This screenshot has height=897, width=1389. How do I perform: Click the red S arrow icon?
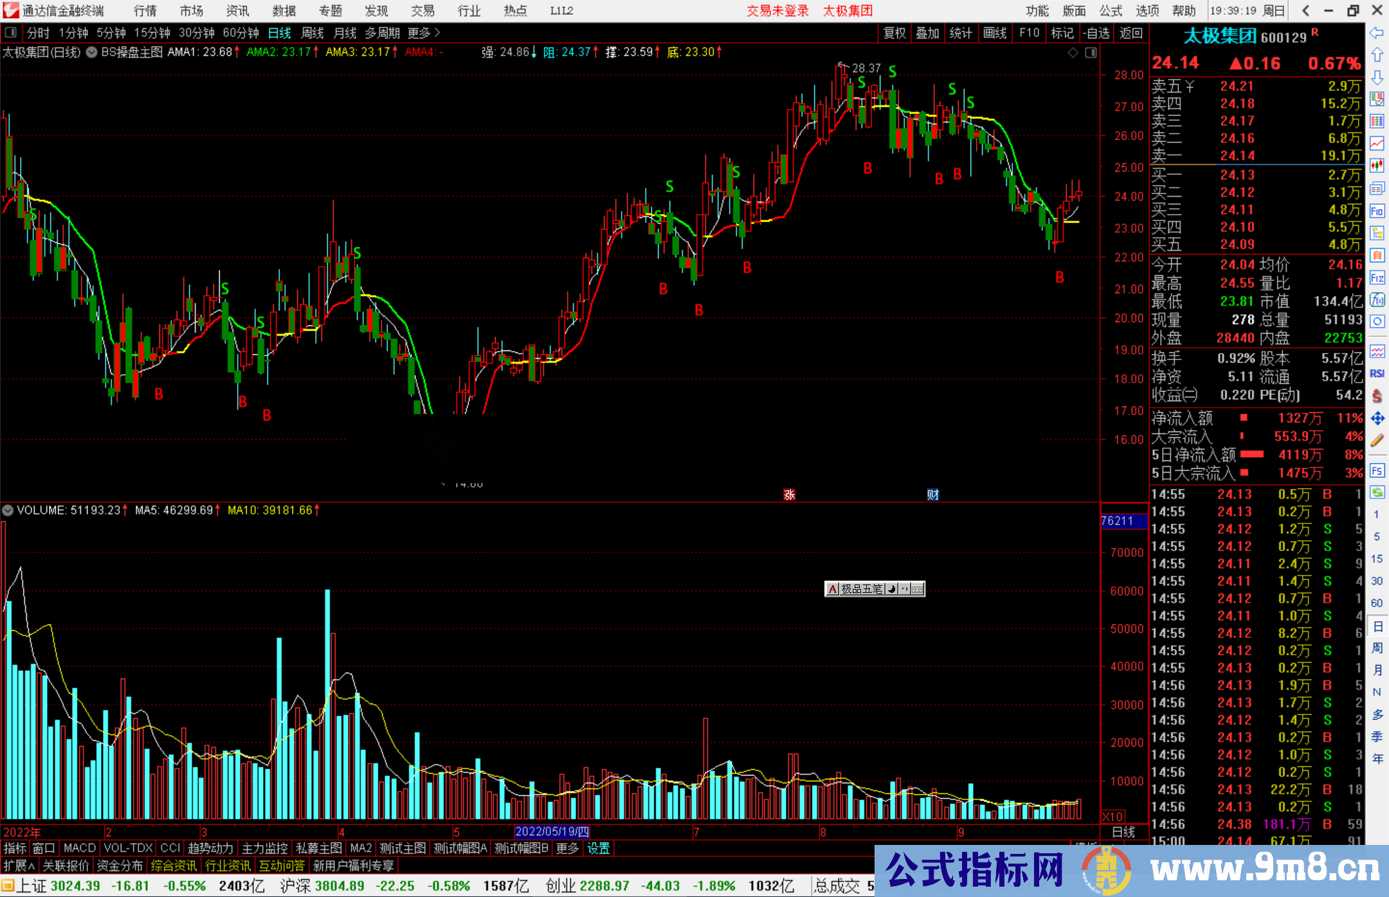pos(1377,396)
